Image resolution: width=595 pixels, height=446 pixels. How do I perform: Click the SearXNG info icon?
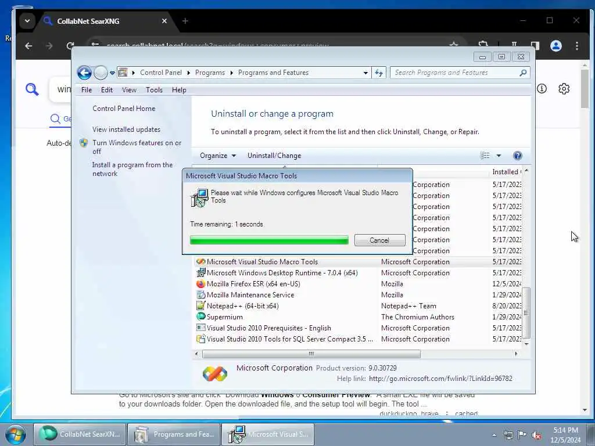coord(542,89)
